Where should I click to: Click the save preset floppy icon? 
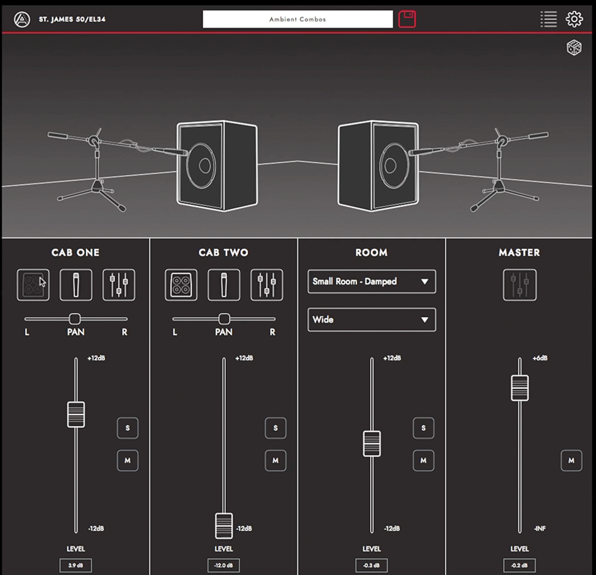click(407, 19)
